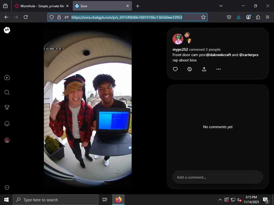Select Firefox in the taskbar
This screenshot has height=205, width=274.
(119, 200)
